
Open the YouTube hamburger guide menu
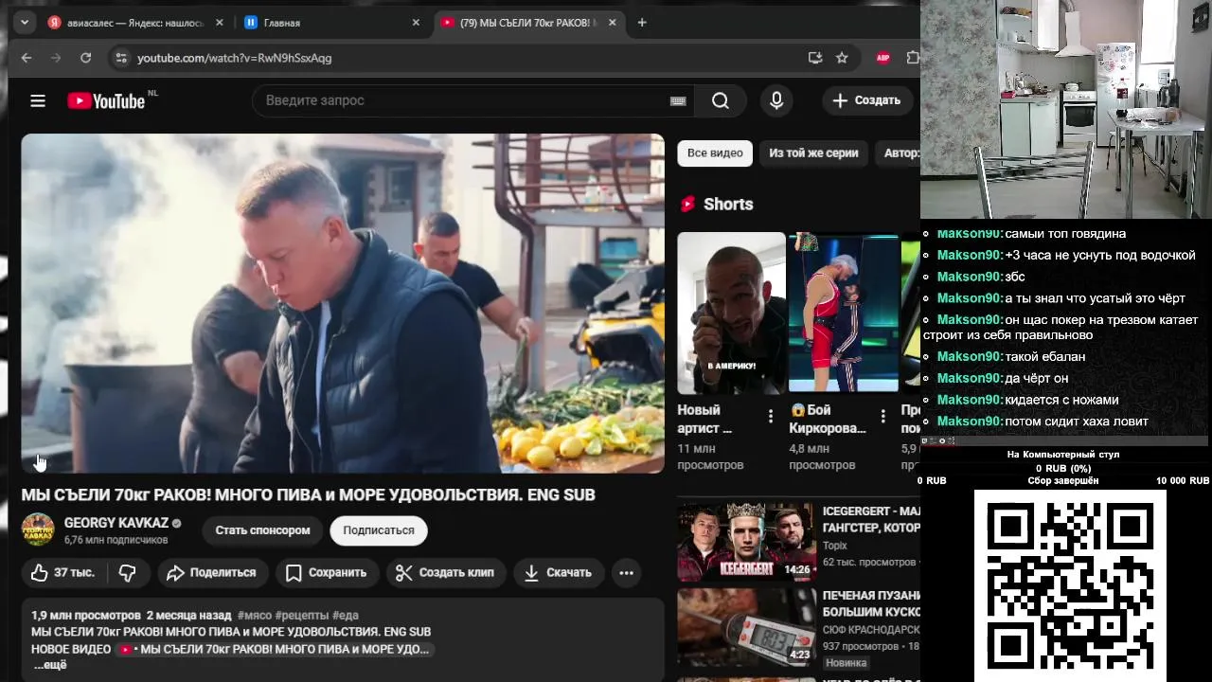[x=38, y=100]
